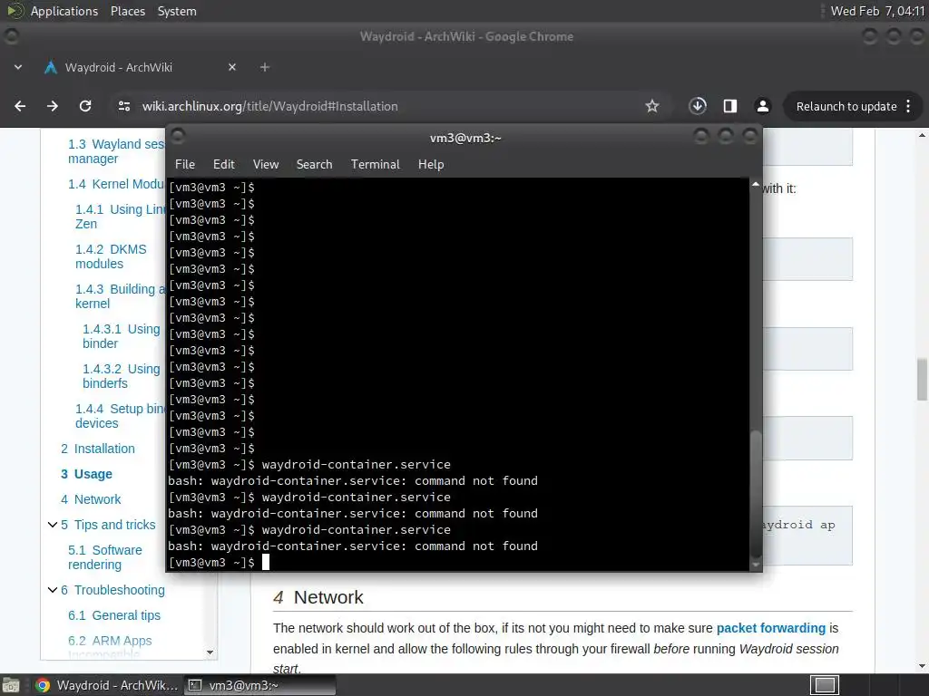Open the Places menu in top panel
Viewport: 929px width, 696px height.
[x=127, y=11]
